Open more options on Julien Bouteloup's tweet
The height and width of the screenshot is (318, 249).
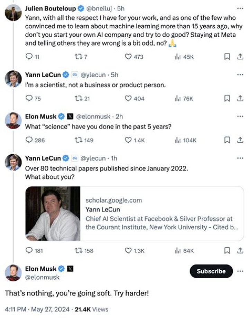[240, 8]
